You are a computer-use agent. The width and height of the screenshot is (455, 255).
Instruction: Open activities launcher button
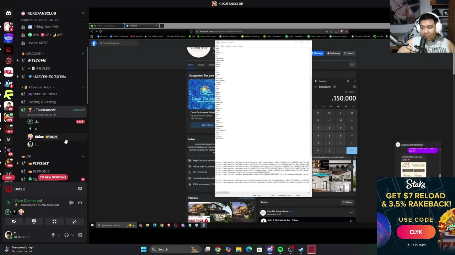coord(54,221)
